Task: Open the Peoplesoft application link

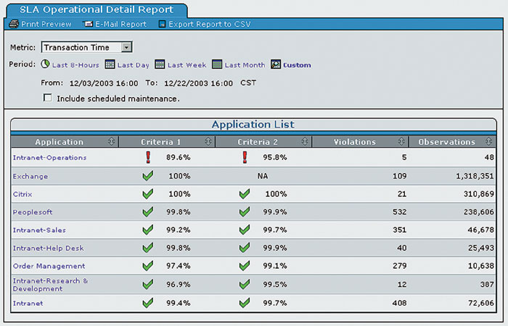Action: click(x=33, y=212)
